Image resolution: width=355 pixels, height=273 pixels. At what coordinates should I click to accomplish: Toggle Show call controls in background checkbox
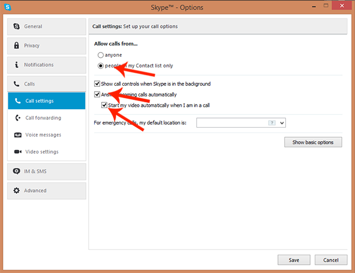[x=97, y=84]
